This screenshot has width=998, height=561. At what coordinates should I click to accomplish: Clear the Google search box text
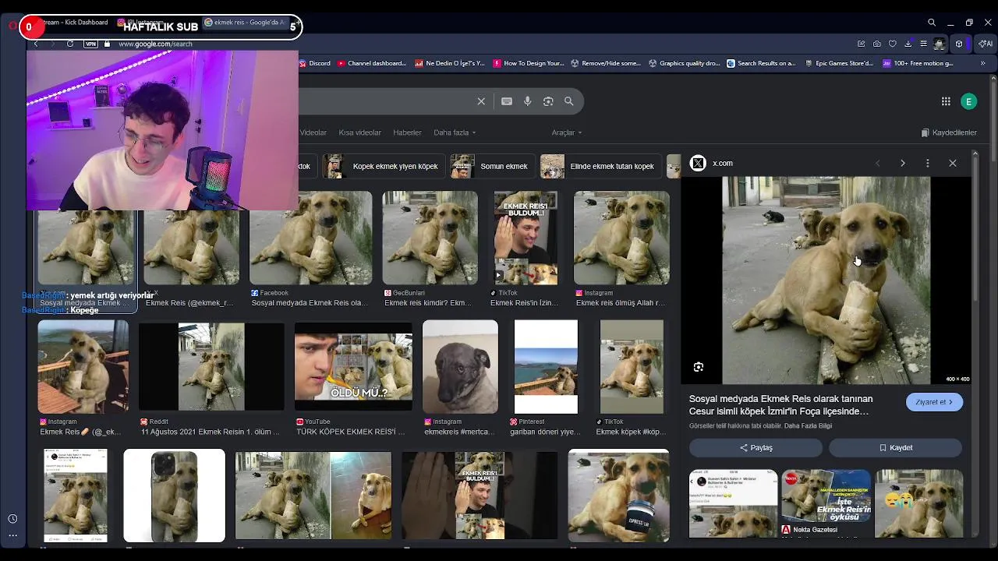coord(481,101)
